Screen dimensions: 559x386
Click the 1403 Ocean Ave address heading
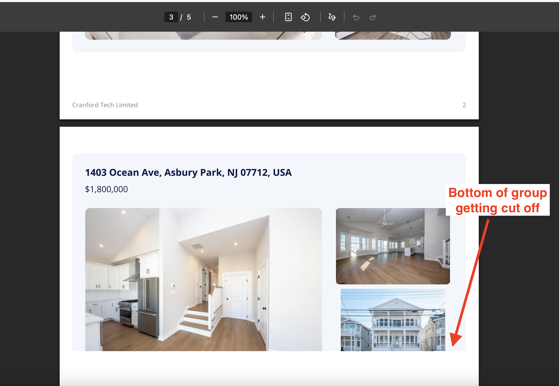(188, 172)
